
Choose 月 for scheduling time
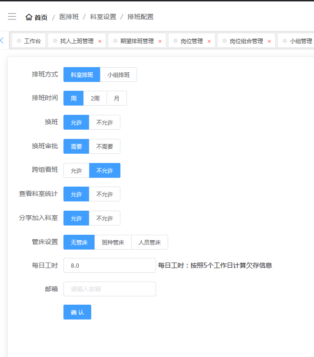click(117, 98)
